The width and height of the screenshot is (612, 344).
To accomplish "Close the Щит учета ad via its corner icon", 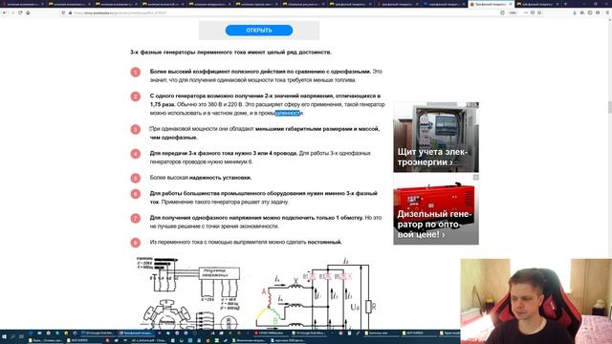I will [x=475, y=105].
